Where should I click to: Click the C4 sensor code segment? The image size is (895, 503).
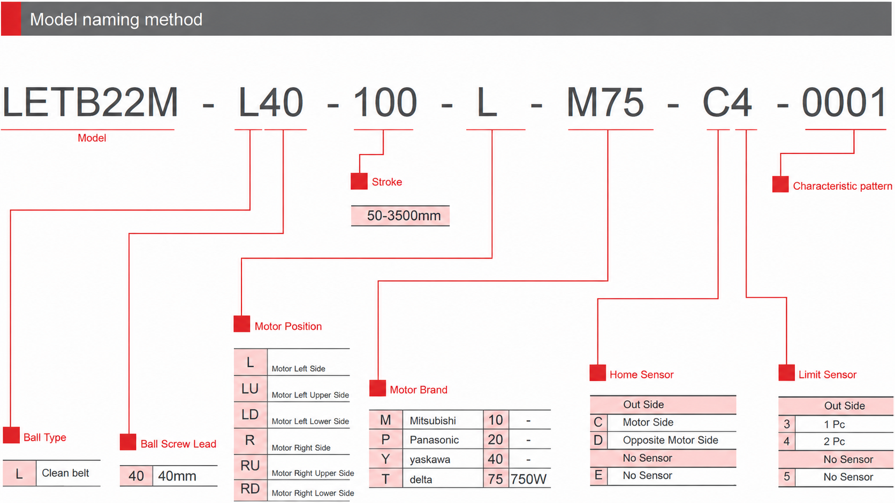[x=727, y=102]
